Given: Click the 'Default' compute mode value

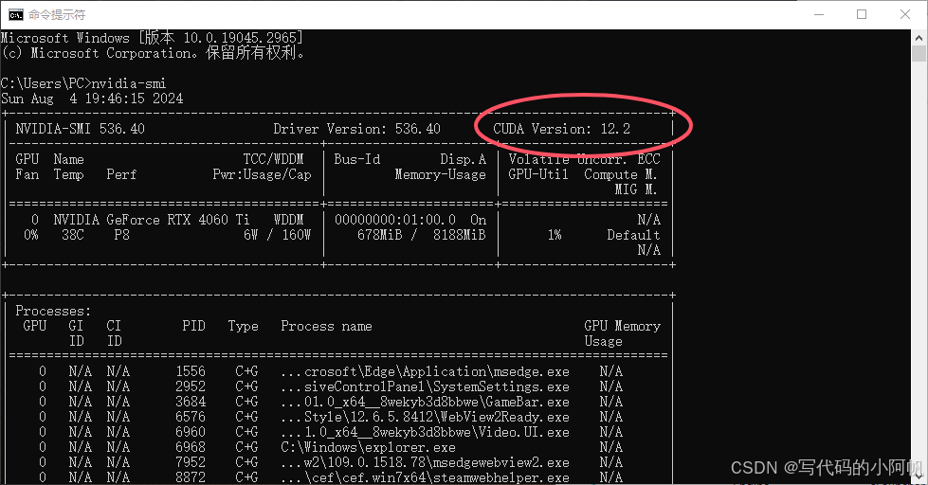Looking at the screenshot, I should 633,236.
